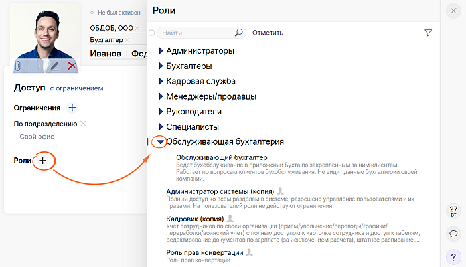The width and height of the screenshot is (466, 267).
Task: Click the paperclip attach icon on photo
Action: 18,66
